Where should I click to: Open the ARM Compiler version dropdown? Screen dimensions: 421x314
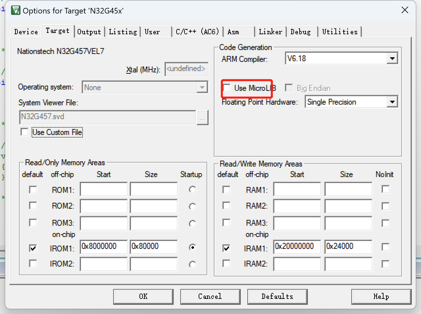392,59
